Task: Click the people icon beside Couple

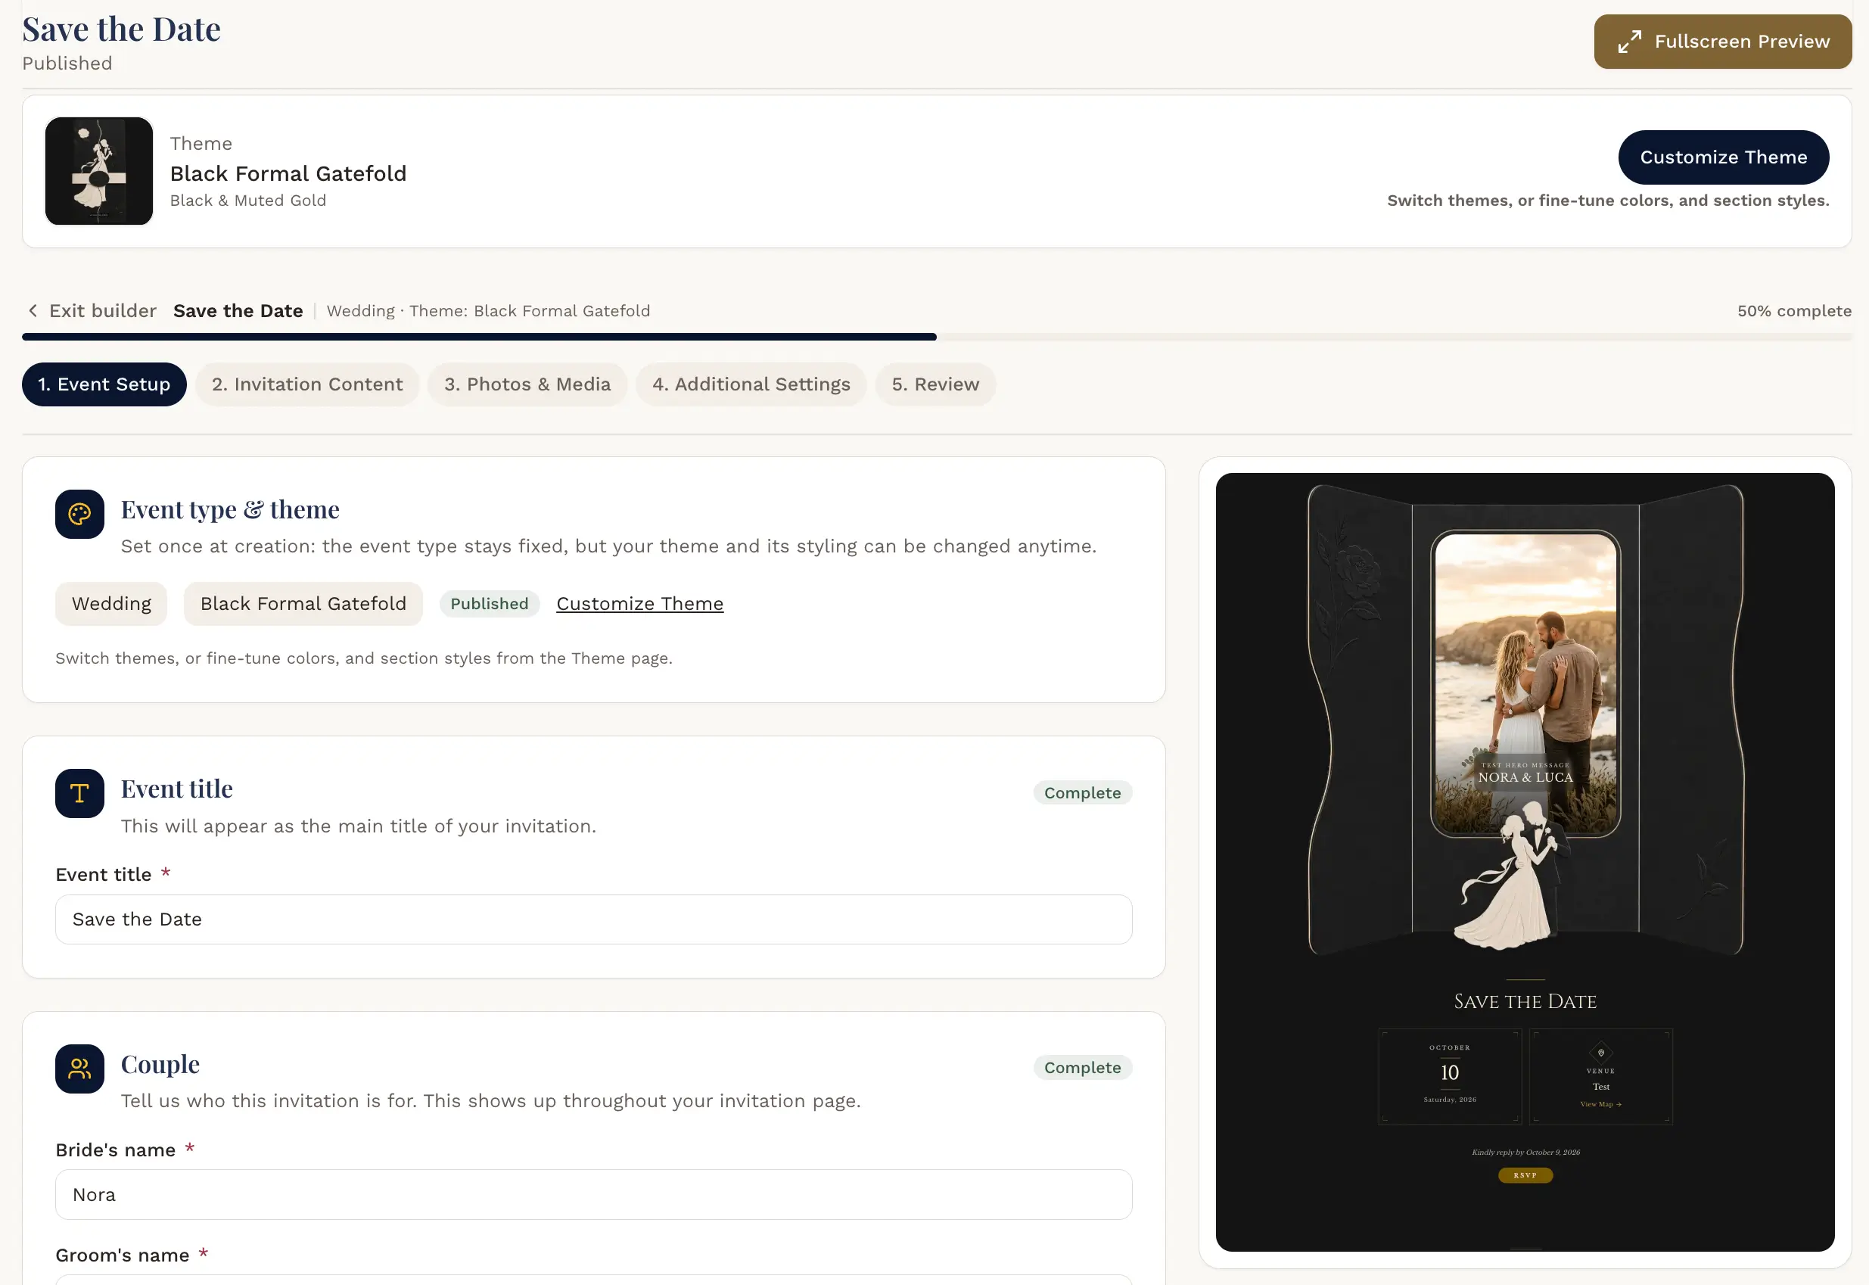Action: point(79,1069)
